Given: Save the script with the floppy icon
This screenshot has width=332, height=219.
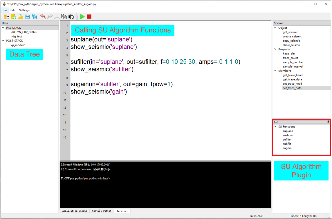Looking at the screenshot, I should click(x=28, y=17).
